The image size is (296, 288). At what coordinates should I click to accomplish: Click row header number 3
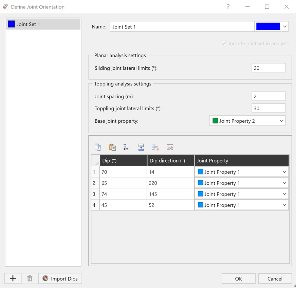pyautogui.click(x=95, y=194)
